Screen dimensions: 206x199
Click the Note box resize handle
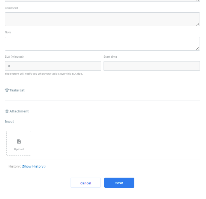click(198, 48)
